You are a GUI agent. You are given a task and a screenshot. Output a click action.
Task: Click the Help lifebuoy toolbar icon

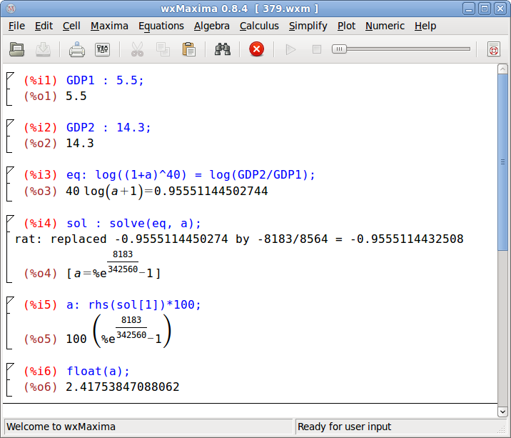click(x=494, y=49)
